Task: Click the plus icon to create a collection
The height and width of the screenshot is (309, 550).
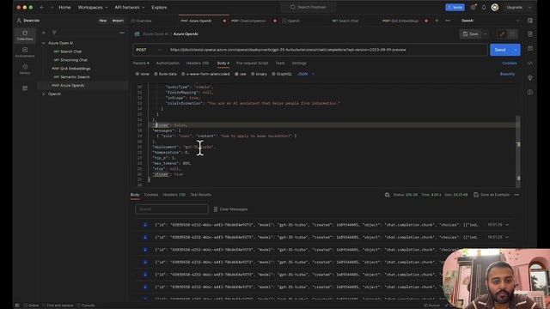Action: point(44,33)
